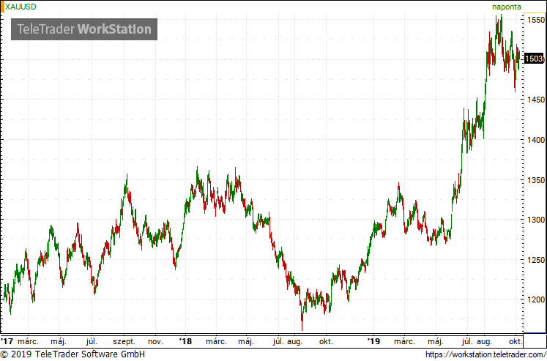Click the '18 year label on time axis

[185, 341]
